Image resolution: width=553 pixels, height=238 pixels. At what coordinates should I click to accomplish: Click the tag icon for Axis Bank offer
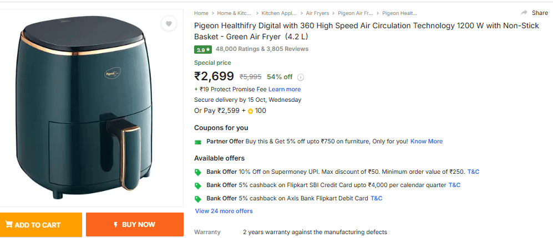coord(198,199)
